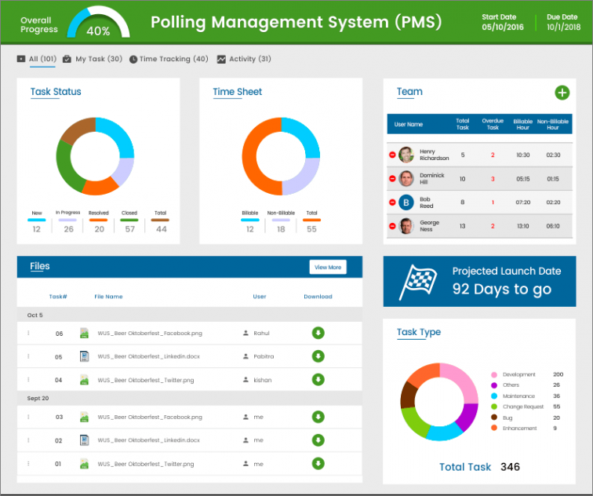Open row options dots for Task 04
Viewport: 593px width, 496px height.
click(28, 380)
